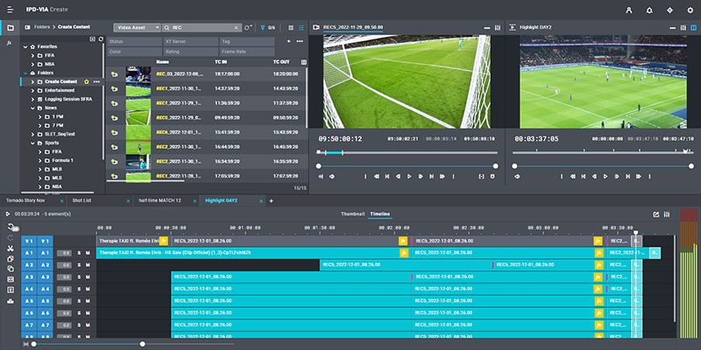Solo the A3 audio track

80,276
